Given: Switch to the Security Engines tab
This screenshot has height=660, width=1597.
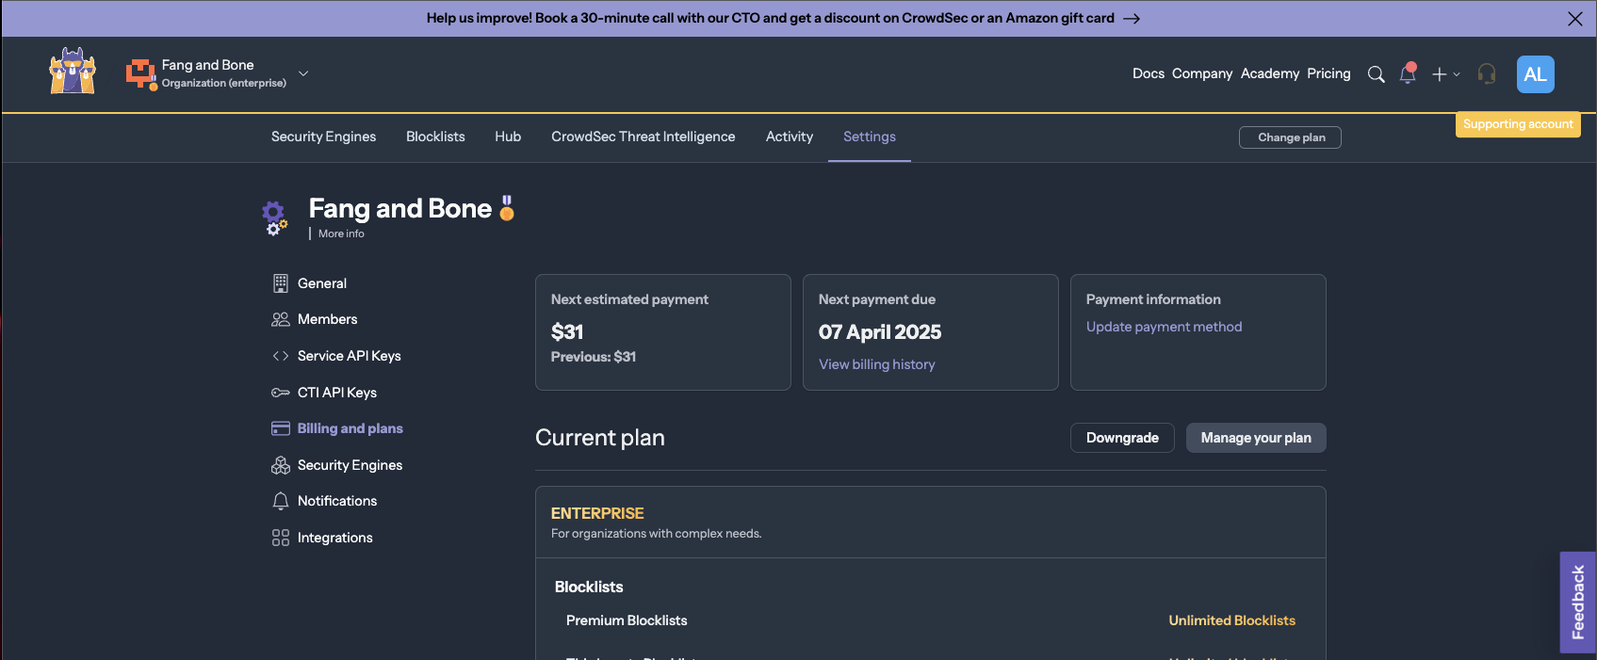Looking at the screenshot, I should [x=323, y=137].
